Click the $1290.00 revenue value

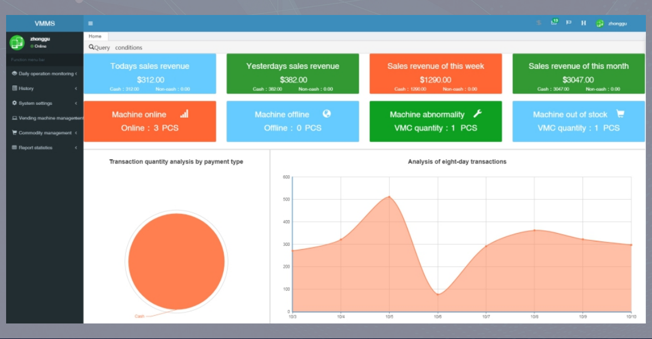pyautogui.click(x=435, y=80)
